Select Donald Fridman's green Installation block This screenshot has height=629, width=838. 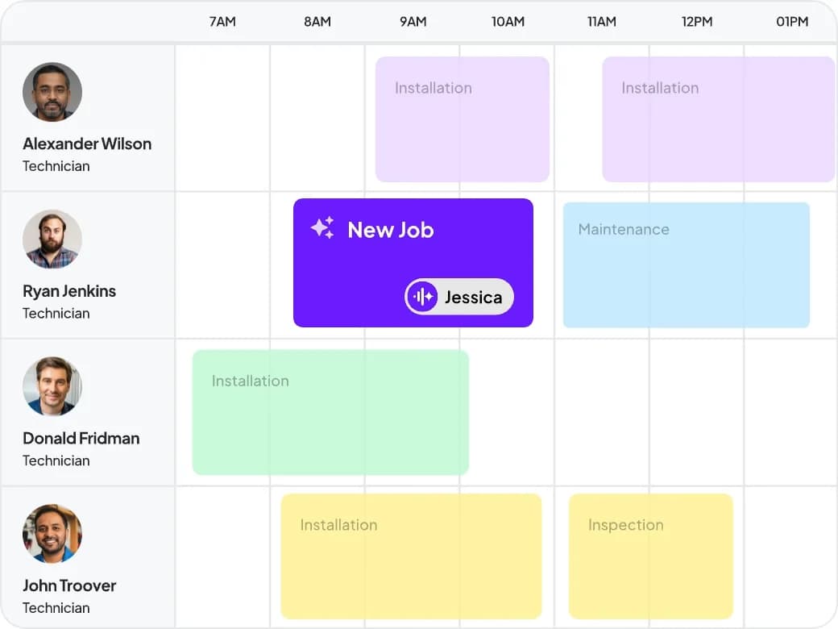point(331,412)
